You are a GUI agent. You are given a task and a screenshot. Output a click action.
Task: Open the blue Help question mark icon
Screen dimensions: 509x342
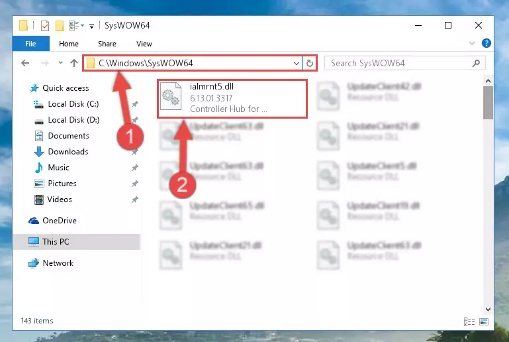click(x=486, y=43)
